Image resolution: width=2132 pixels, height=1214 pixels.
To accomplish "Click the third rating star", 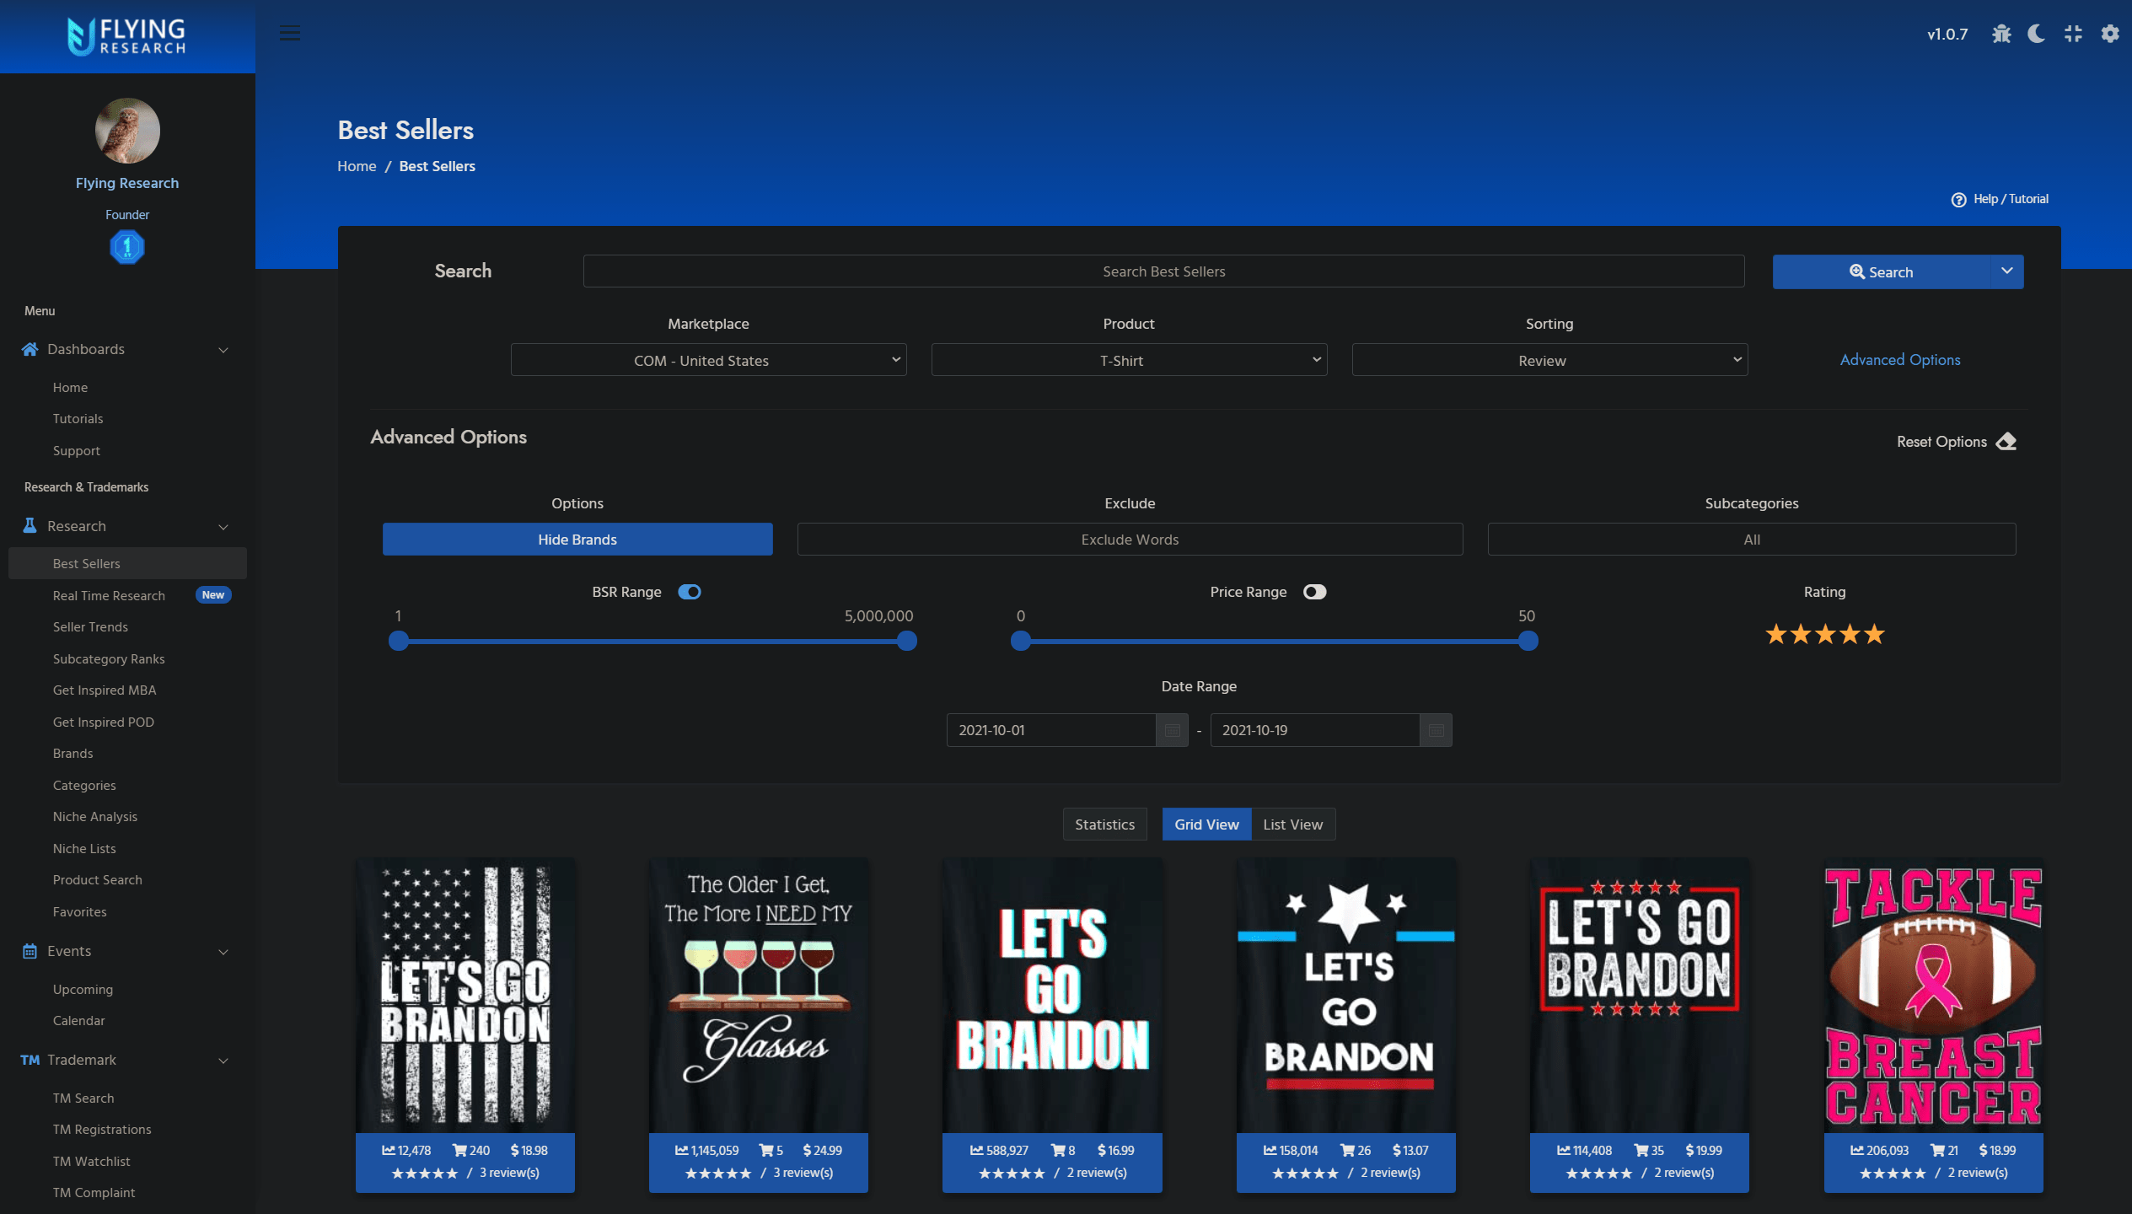I will point(1825,634).
